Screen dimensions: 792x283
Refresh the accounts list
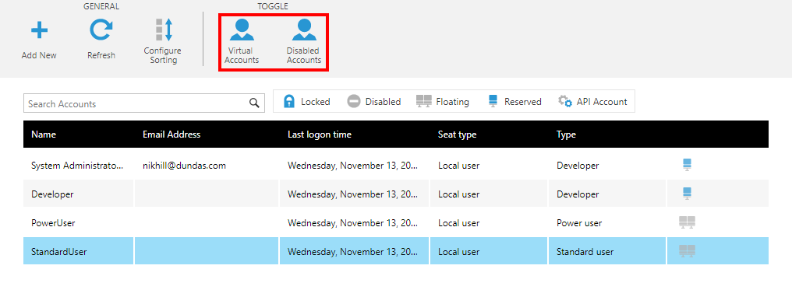[x=101, y=40]
